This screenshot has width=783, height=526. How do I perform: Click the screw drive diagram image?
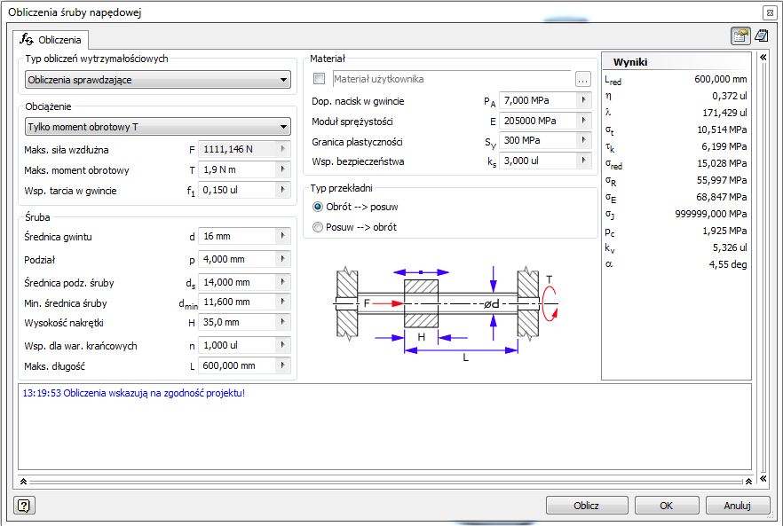447,313
